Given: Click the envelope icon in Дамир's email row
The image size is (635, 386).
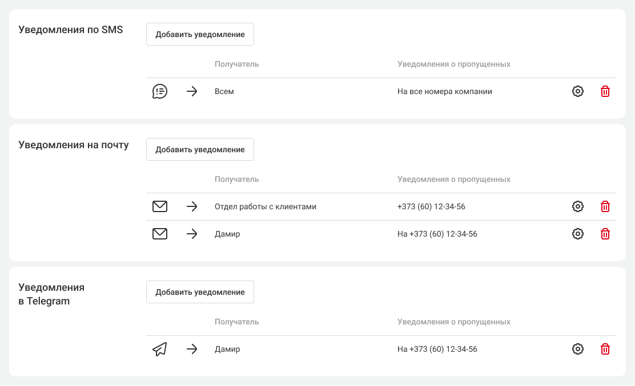Looking at the screenshot, I should 160,234.
